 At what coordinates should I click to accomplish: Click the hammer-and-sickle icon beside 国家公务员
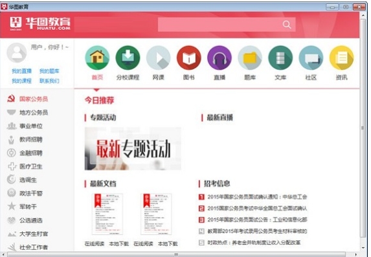(11, 98)
